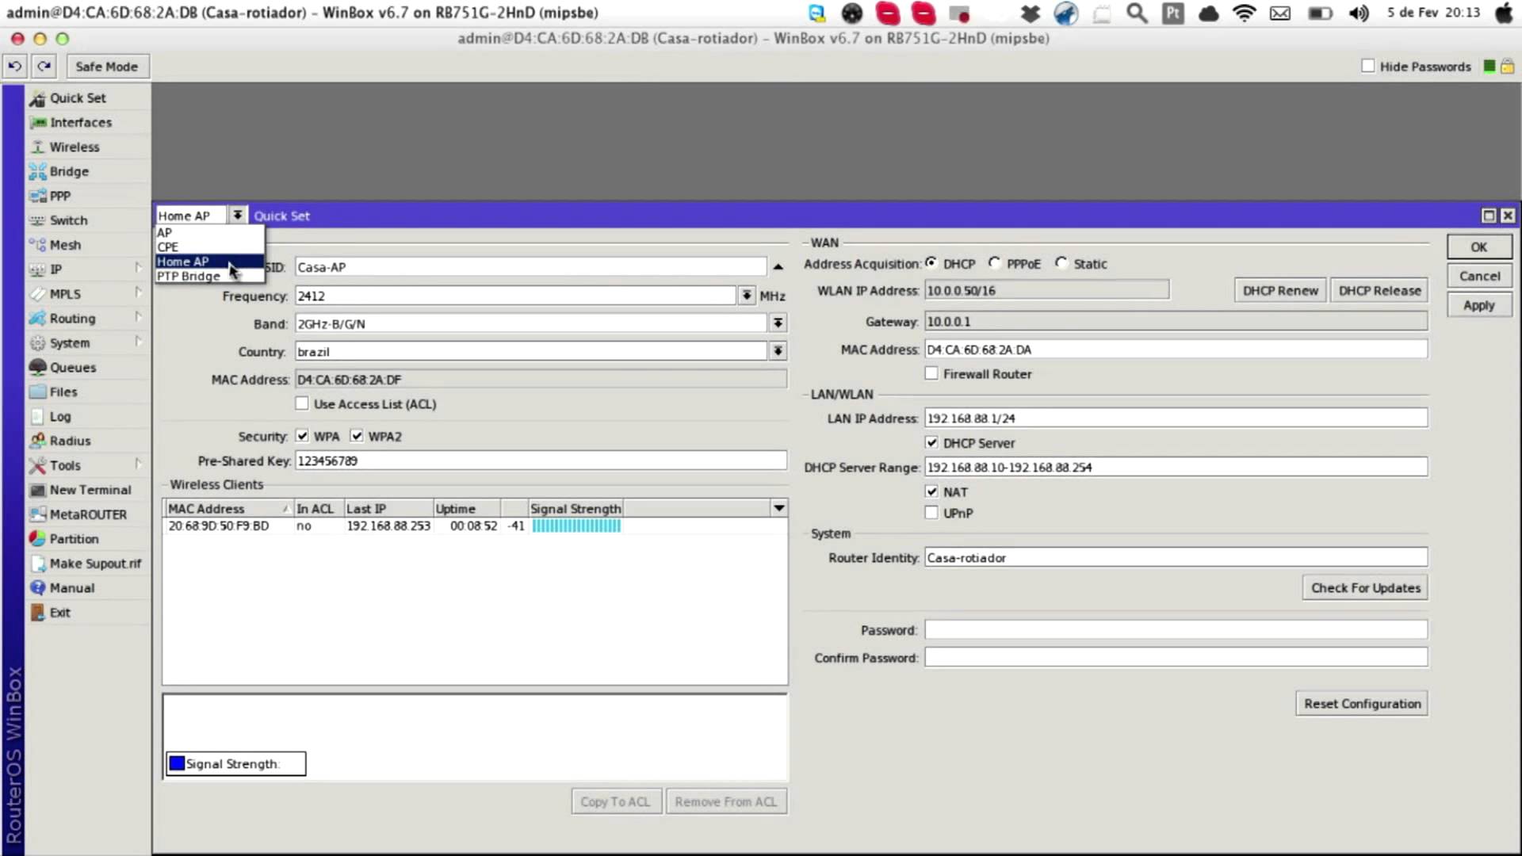This screenshot has width=1522, height=856.
Task: Enable the Firewall Router checkbox
Action: (x=931, y=373)
